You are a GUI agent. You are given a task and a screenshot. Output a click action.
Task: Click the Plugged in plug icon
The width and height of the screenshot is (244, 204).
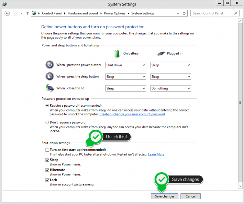[x=161, y=54]
